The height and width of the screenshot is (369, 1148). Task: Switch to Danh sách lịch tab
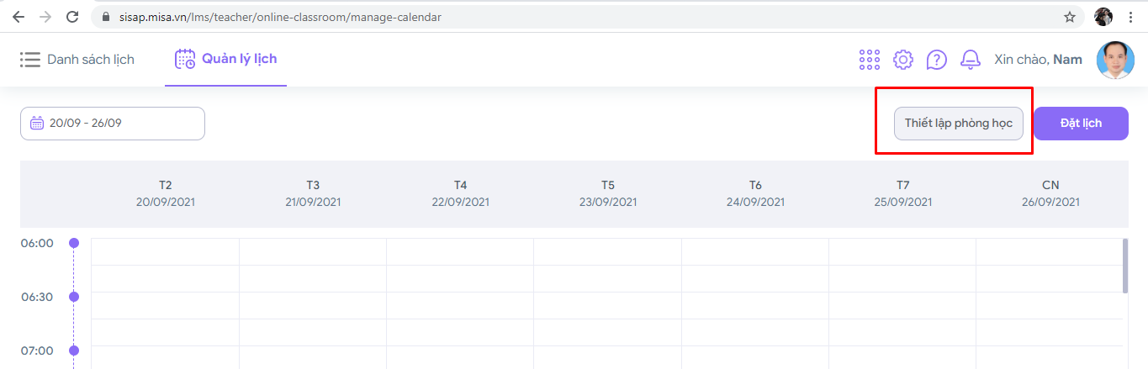point(77,60)
